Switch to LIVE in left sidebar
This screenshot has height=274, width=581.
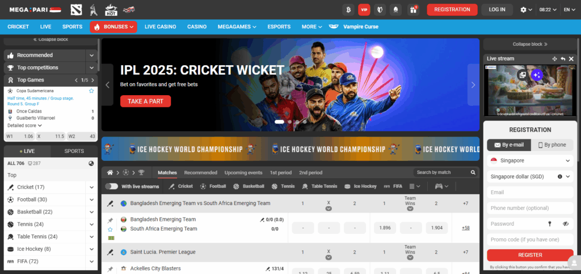click(x=27, y=151)
